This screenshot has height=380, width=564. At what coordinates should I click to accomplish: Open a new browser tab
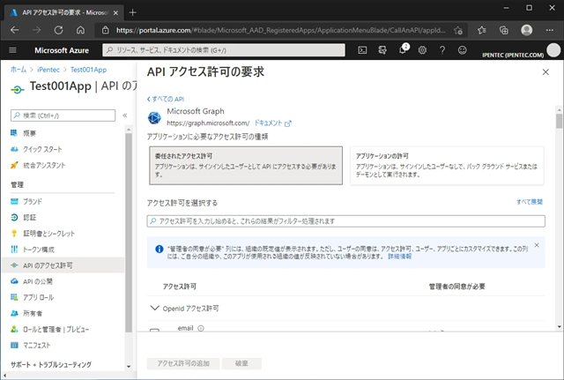132,12
